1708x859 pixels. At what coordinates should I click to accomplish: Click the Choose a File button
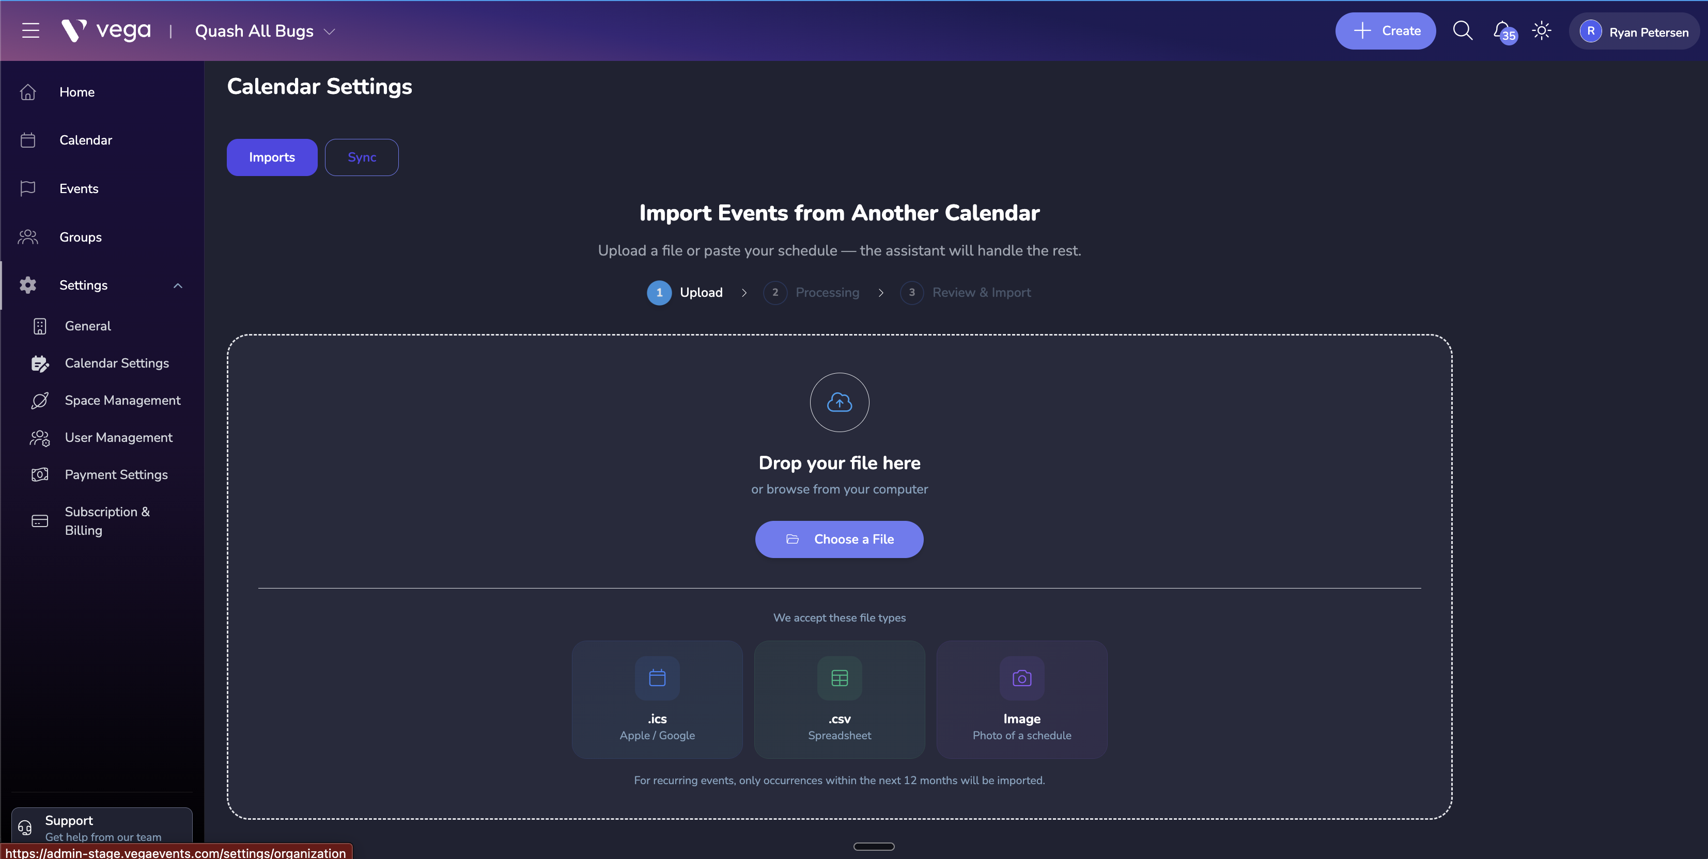click(x=839, y=539)
